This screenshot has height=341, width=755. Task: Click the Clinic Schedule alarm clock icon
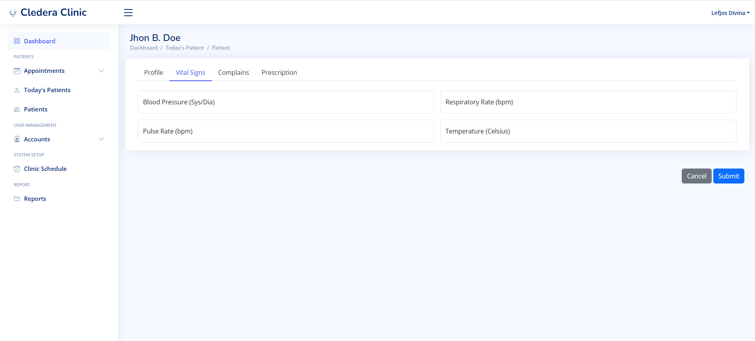tap(17, 169)
